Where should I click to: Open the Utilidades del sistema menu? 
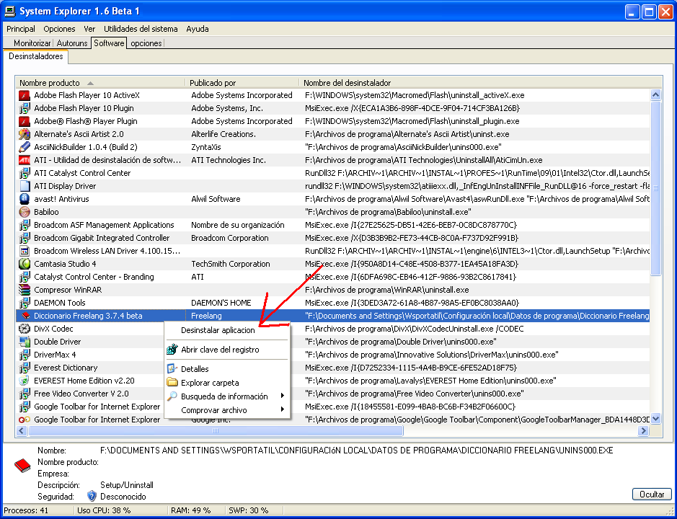pos(141,29)
